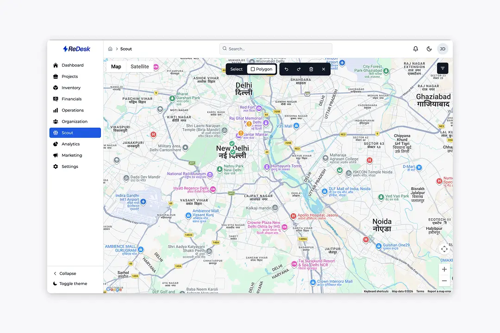
Task: Switch to Satellite view tab
Action: click(x=140, y=67)
